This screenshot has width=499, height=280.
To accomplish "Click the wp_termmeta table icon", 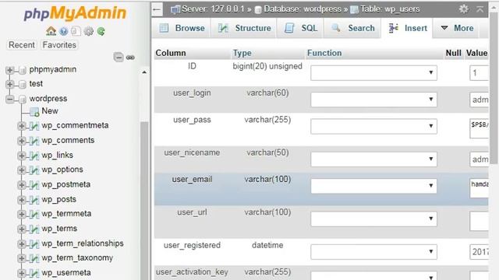I will 34,215.
